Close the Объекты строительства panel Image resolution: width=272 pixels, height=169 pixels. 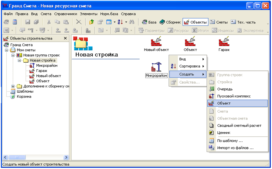pos(65,38)
